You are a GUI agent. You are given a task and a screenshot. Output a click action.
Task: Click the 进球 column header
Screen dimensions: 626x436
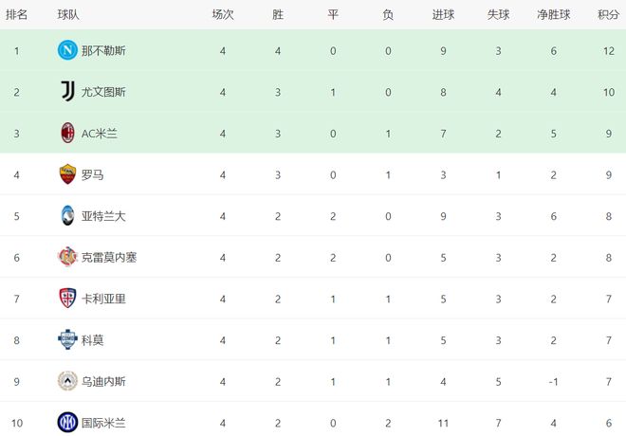(x=443, y=14)
